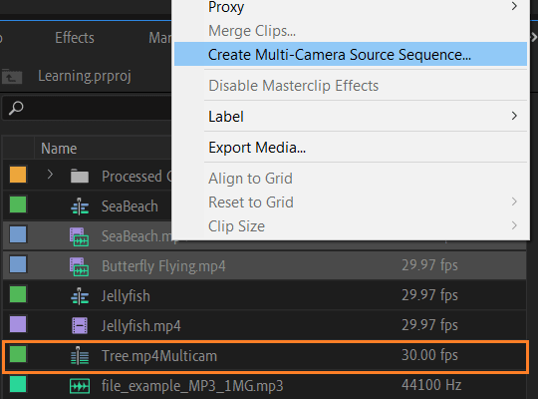
Task: Click the SeaBeach sequence icon
Action: 80,206
